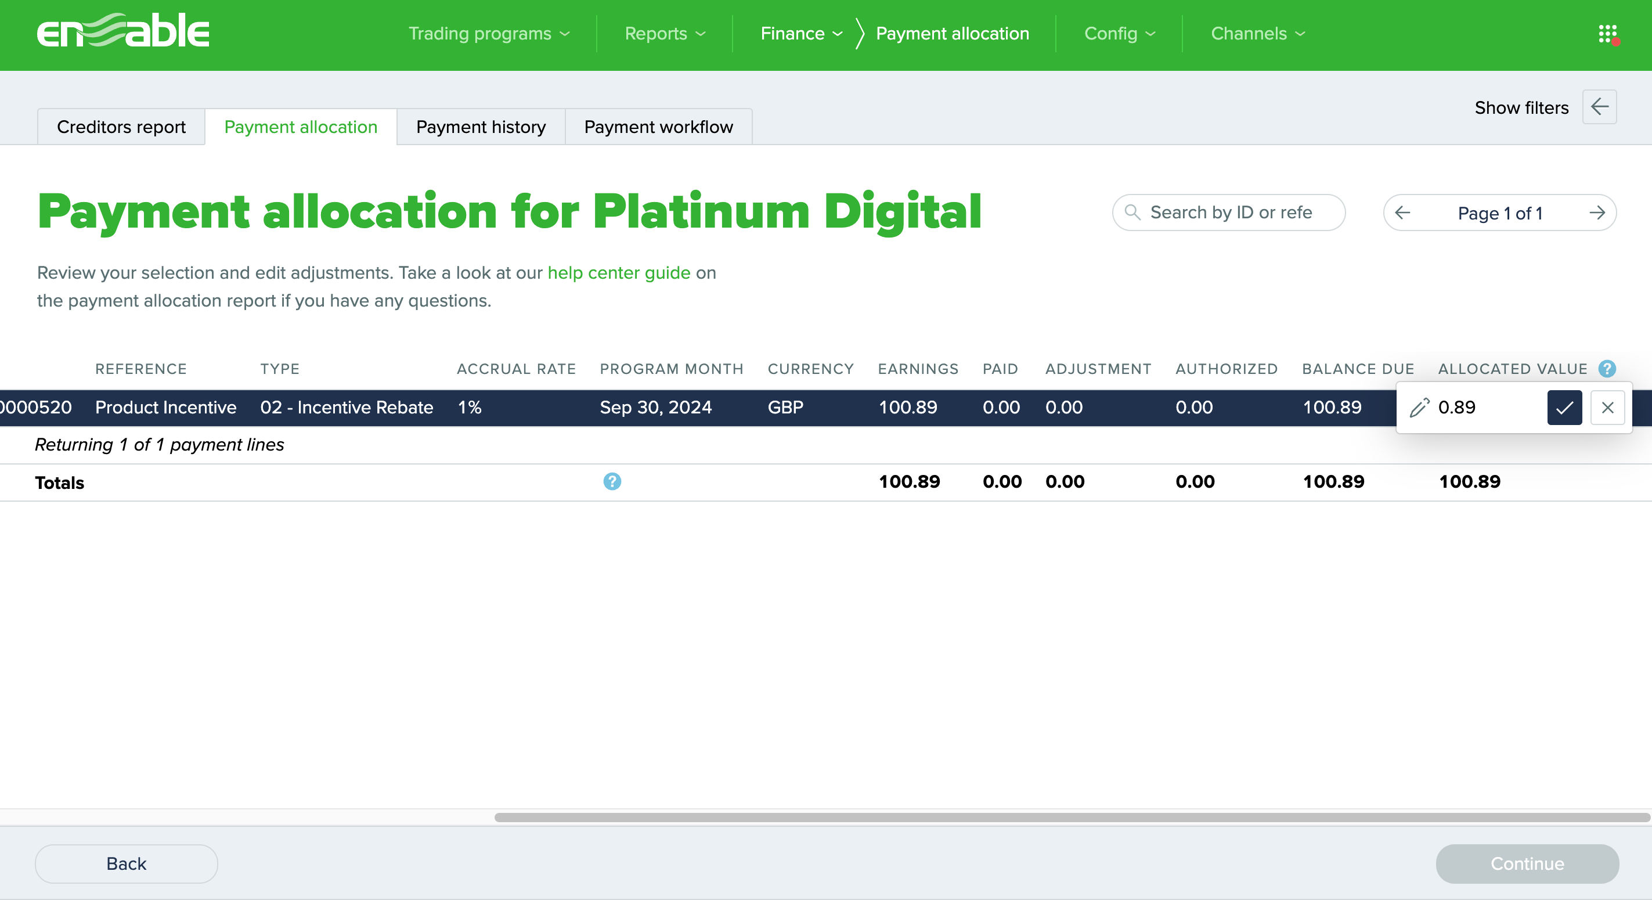The width and height of the screenshot is (1652, 900).
Task: Expand Trading programs menu
Action: [x=489, y=33]
